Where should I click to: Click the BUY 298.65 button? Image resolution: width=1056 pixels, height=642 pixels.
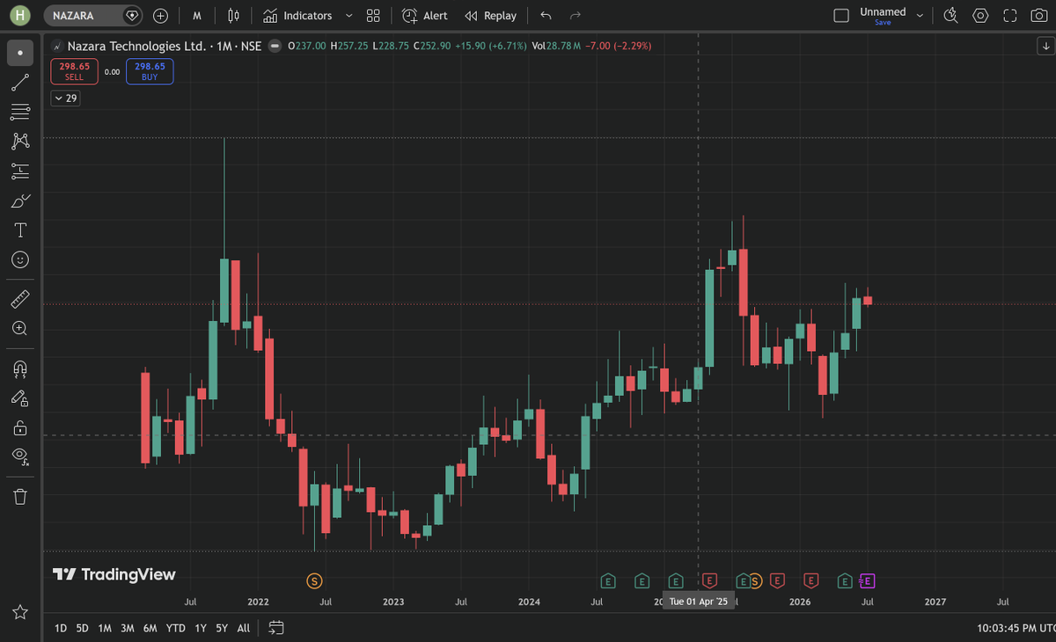coord(150,71)
